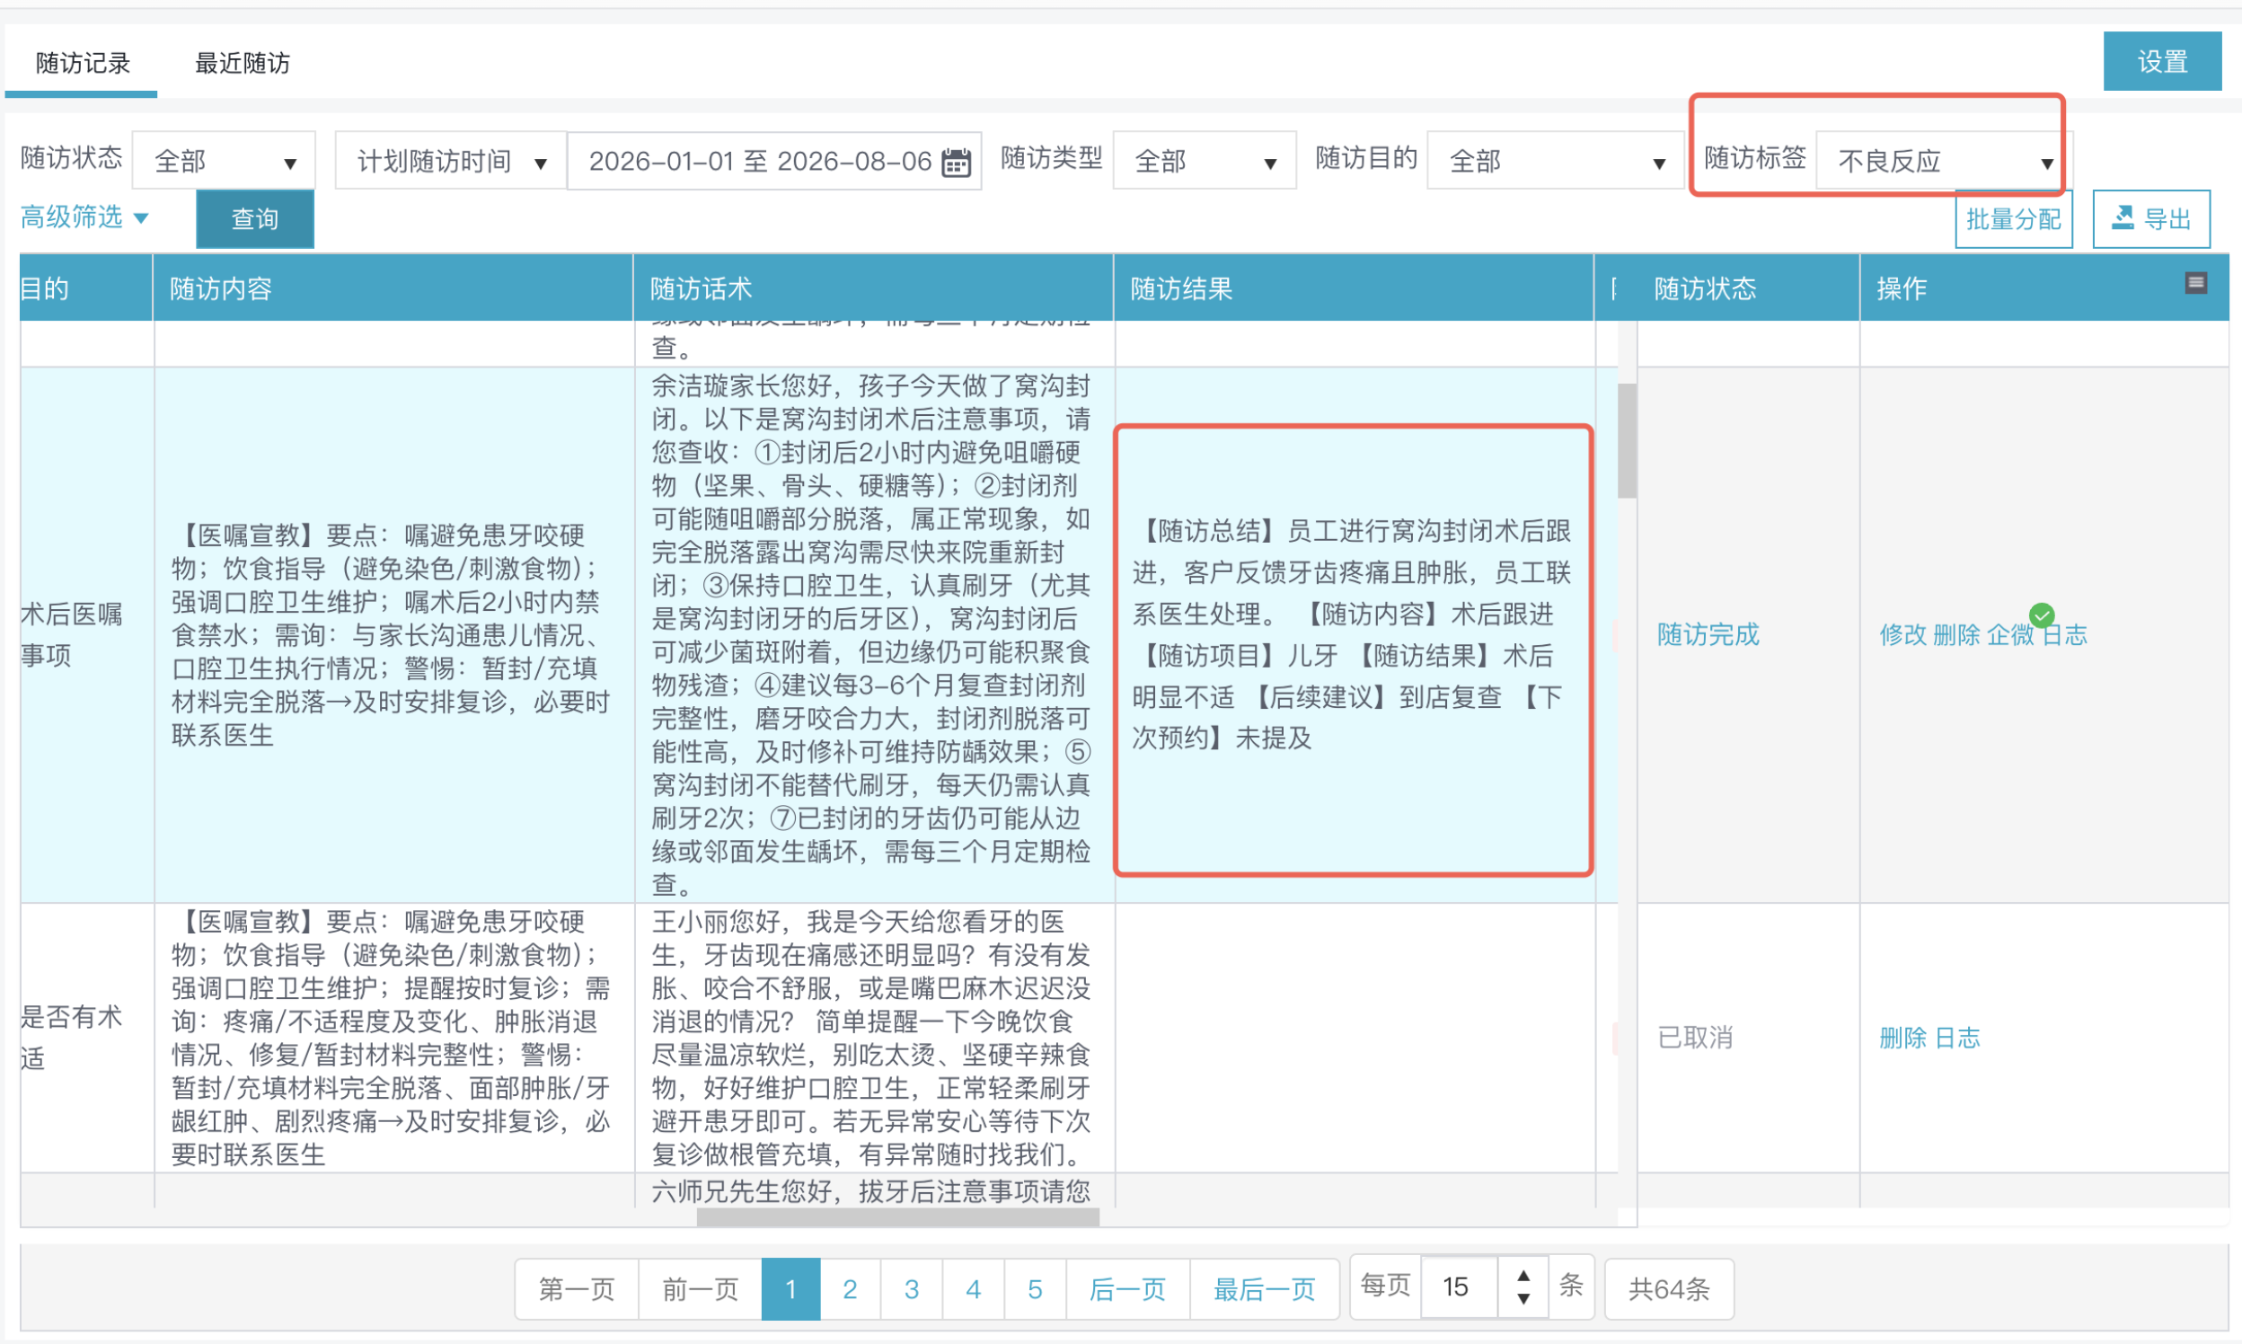Open the 计划随访时间 dropdown
This screenshot has width=2242, height=1344.
pyautogui.click(x=451, y=160)
